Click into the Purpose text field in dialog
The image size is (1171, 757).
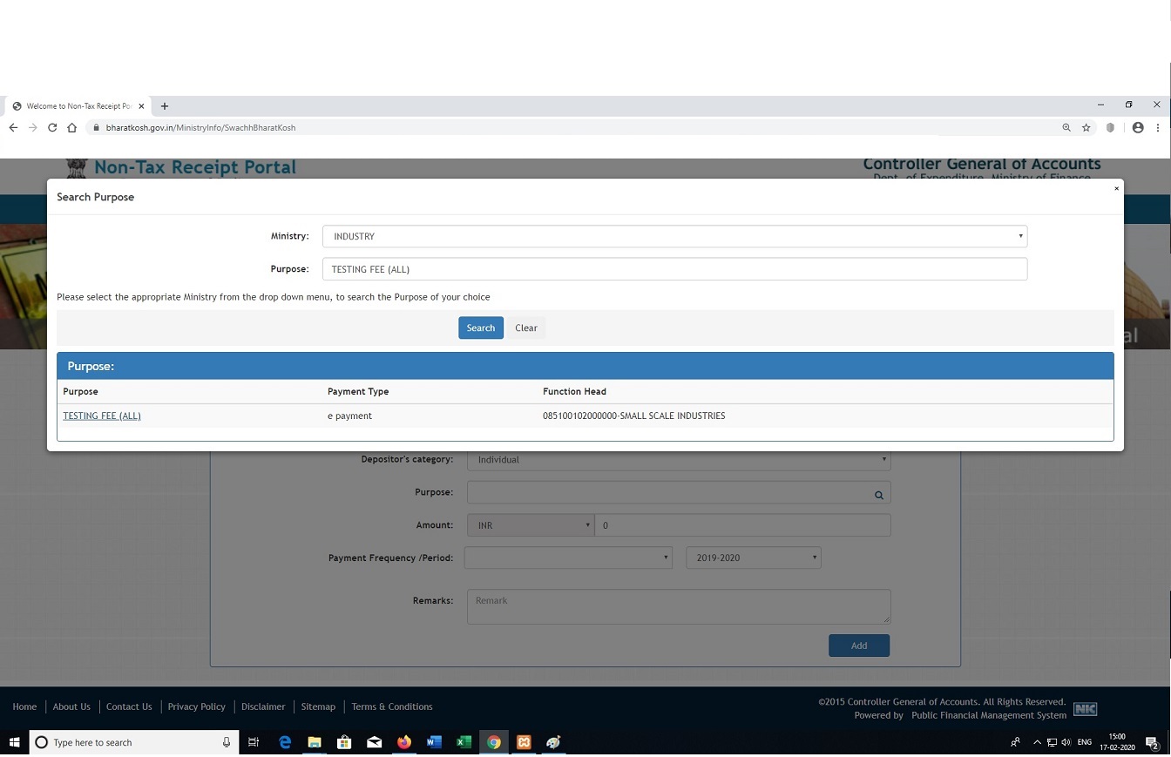coord(674,269)
